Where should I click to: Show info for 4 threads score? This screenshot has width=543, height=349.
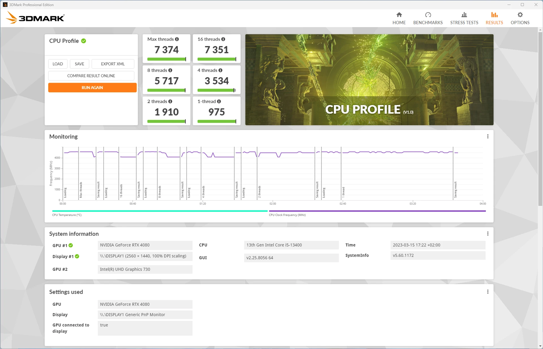pyautogui.click(x=220, y=70)
